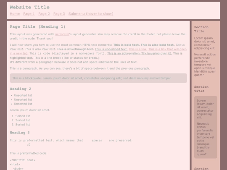Select the Page Title (Heading 1) text

coord(38,26)
